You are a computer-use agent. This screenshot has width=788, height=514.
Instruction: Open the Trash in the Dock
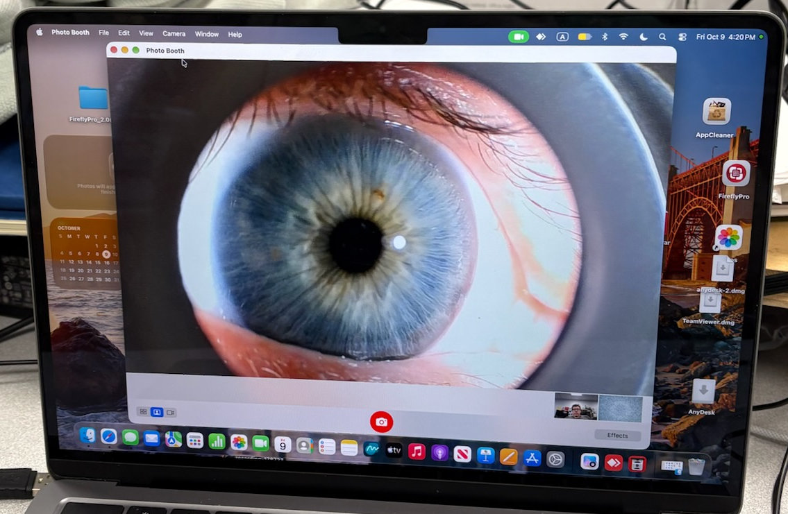pyautogui.click(x=696, y=467)
